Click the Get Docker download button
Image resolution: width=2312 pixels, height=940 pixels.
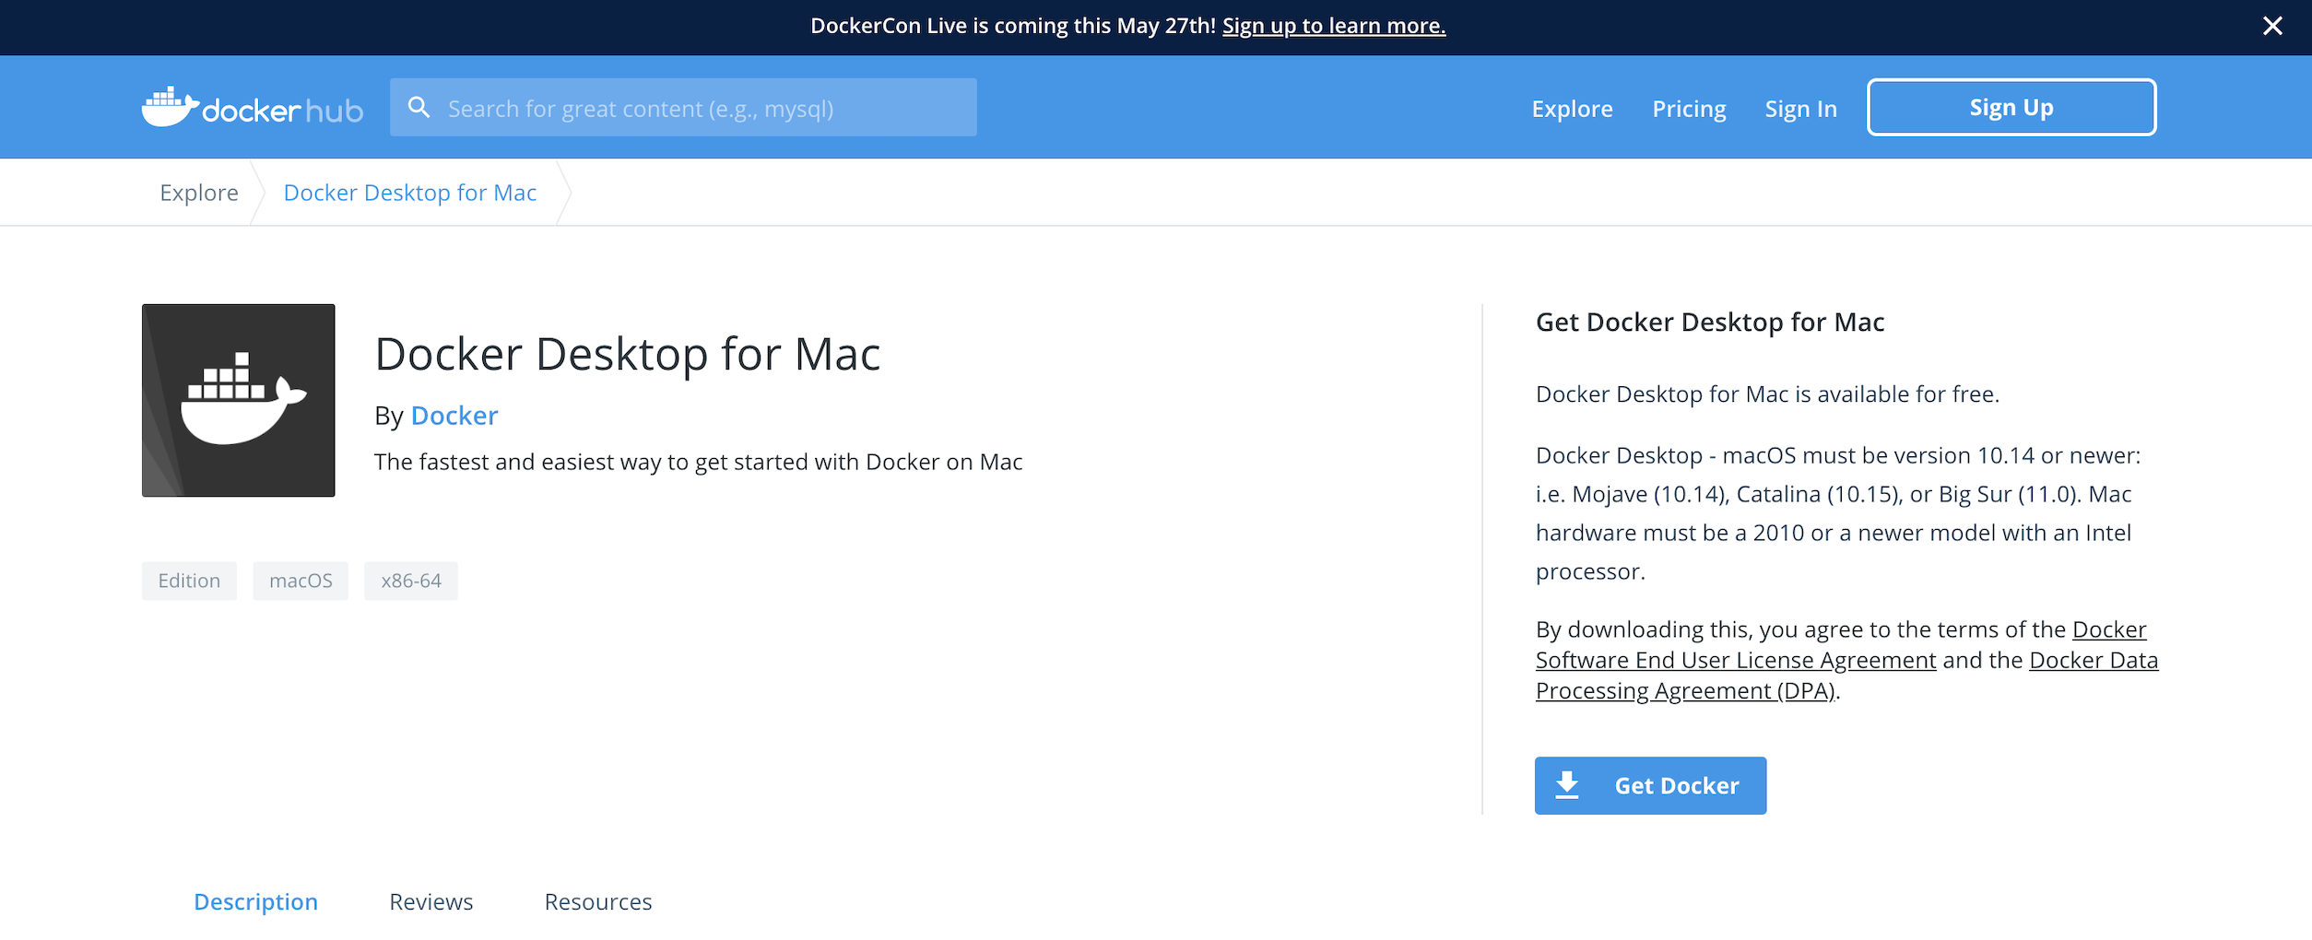(x=1650, y=785)
